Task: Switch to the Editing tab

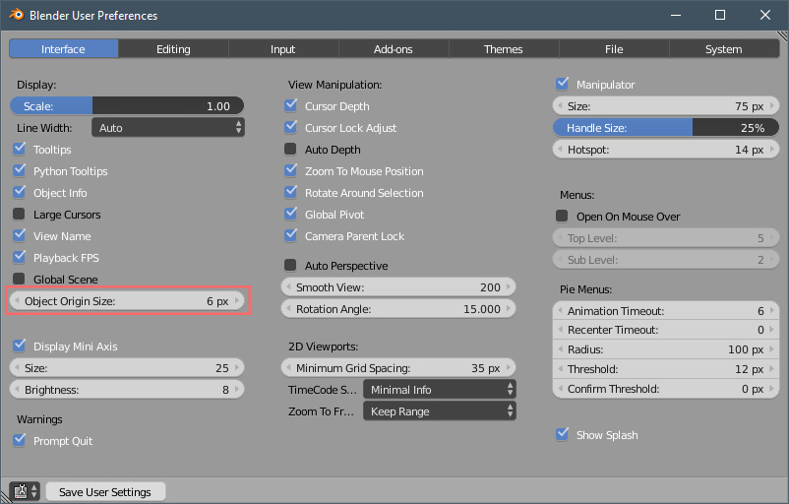Action: (173, 49)
